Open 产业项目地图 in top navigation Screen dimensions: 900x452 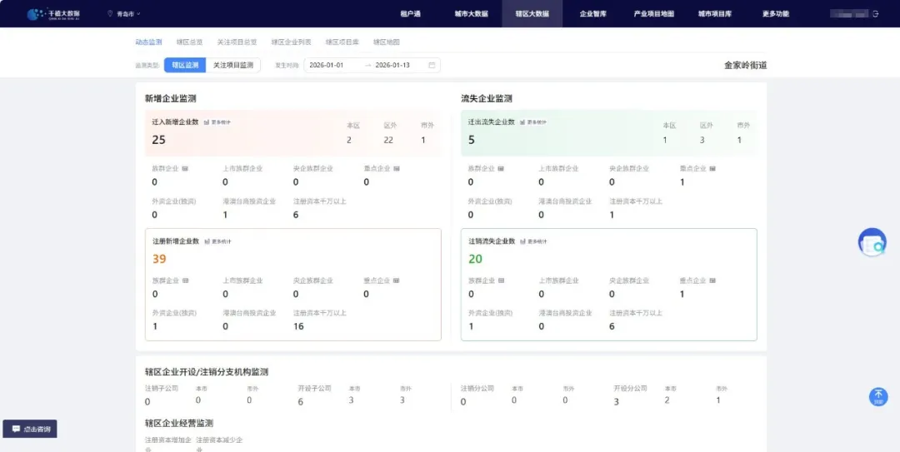(x=654, y=14)
